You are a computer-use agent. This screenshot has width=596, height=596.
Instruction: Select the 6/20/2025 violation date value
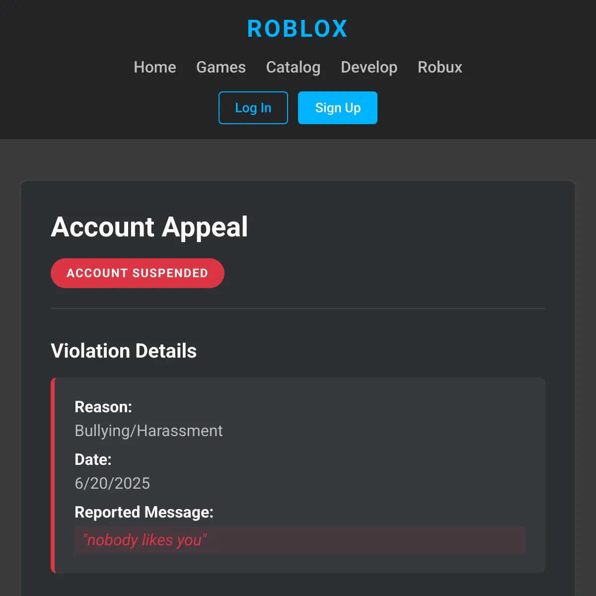point(112,483)
